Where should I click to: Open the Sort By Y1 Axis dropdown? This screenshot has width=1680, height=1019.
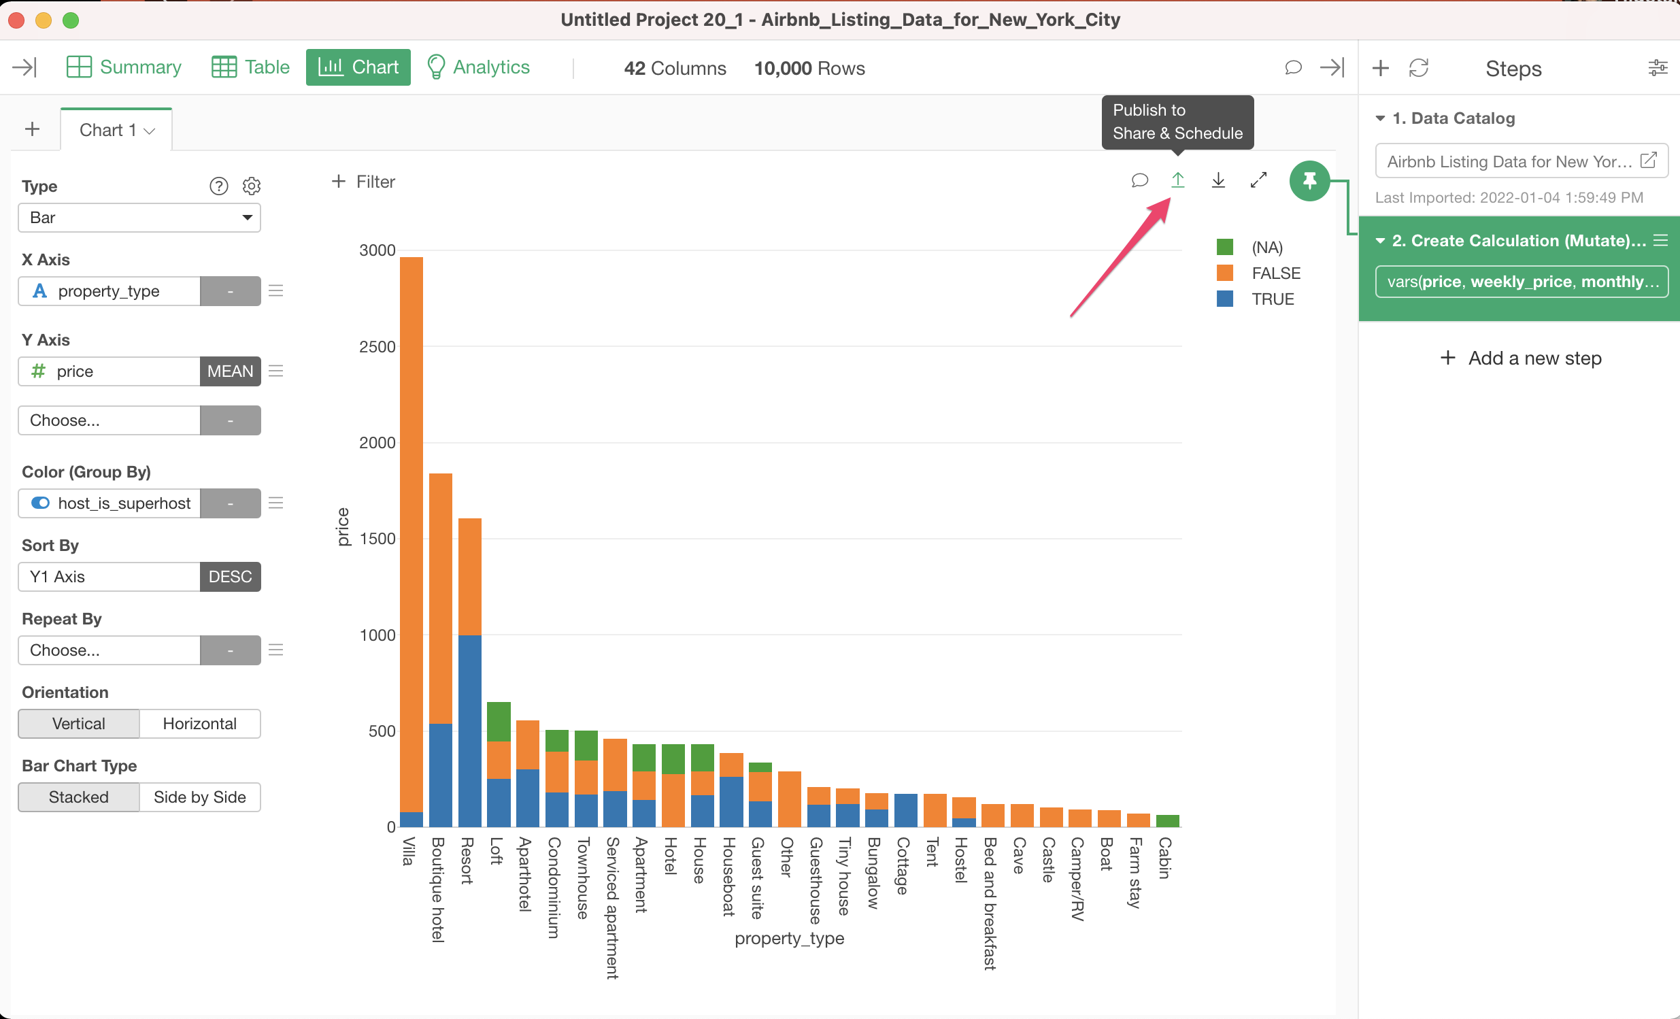(x=109, y=577)
